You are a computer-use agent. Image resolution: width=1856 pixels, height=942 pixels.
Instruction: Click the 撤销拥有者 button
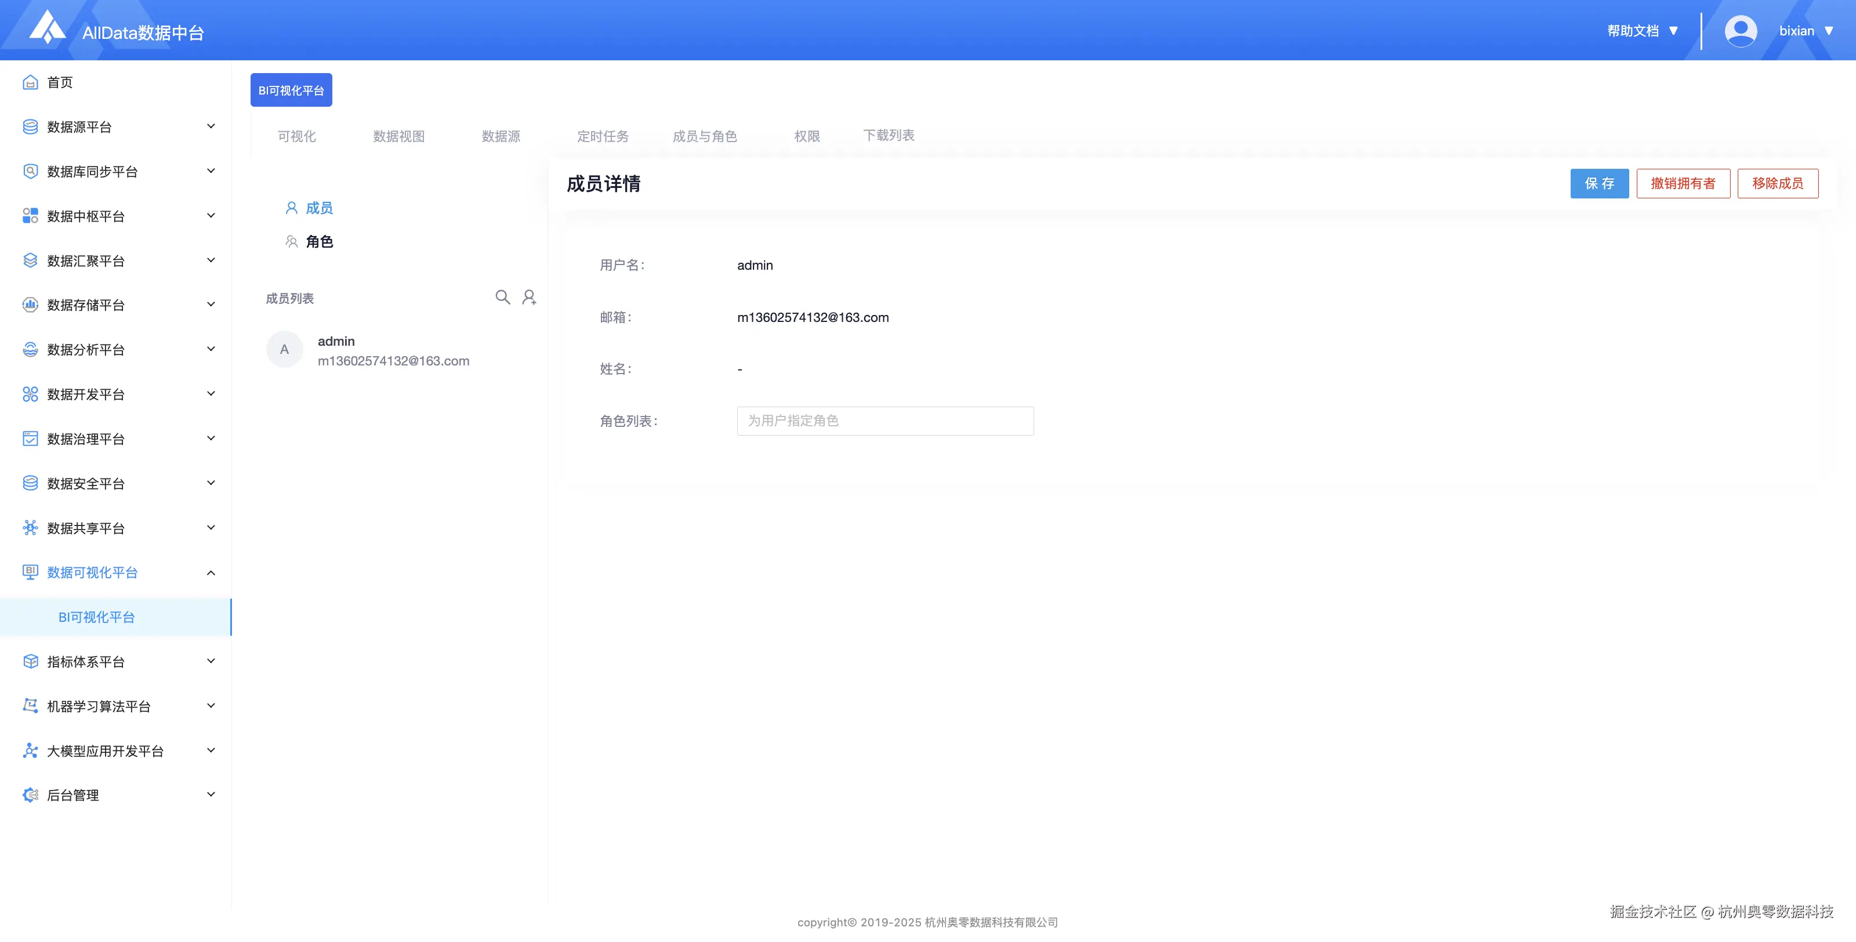tap(1683, 183)
